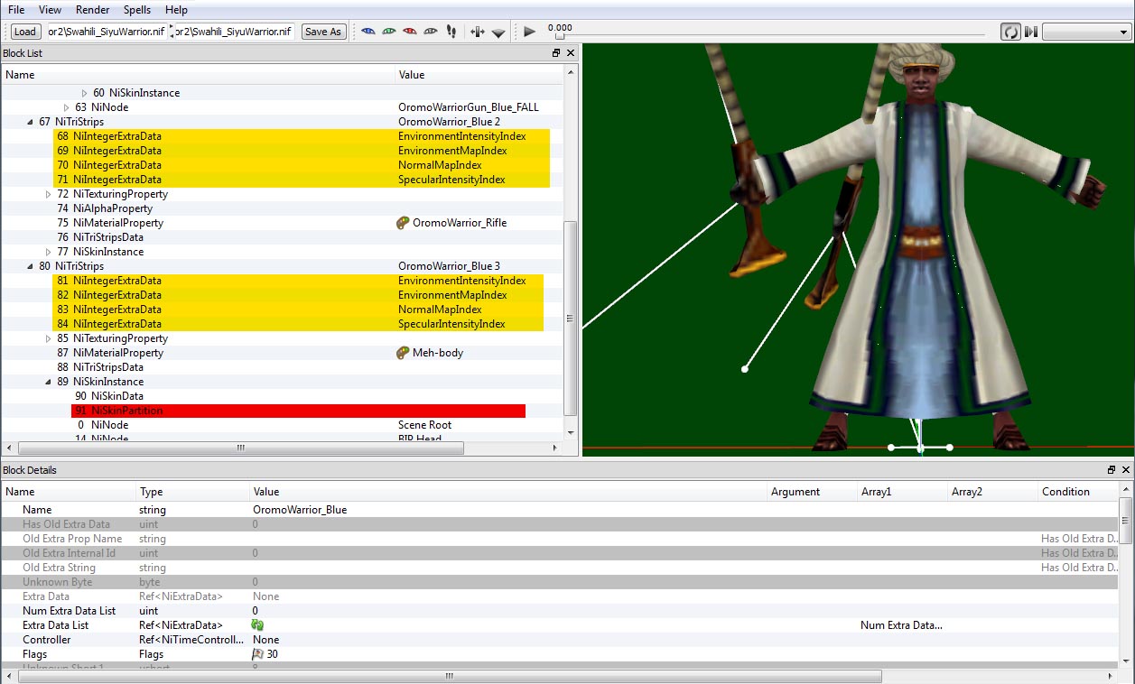Viewport: 1135px width, 684px height.
Task: Click the save file path field
Action: pos(234,32)
